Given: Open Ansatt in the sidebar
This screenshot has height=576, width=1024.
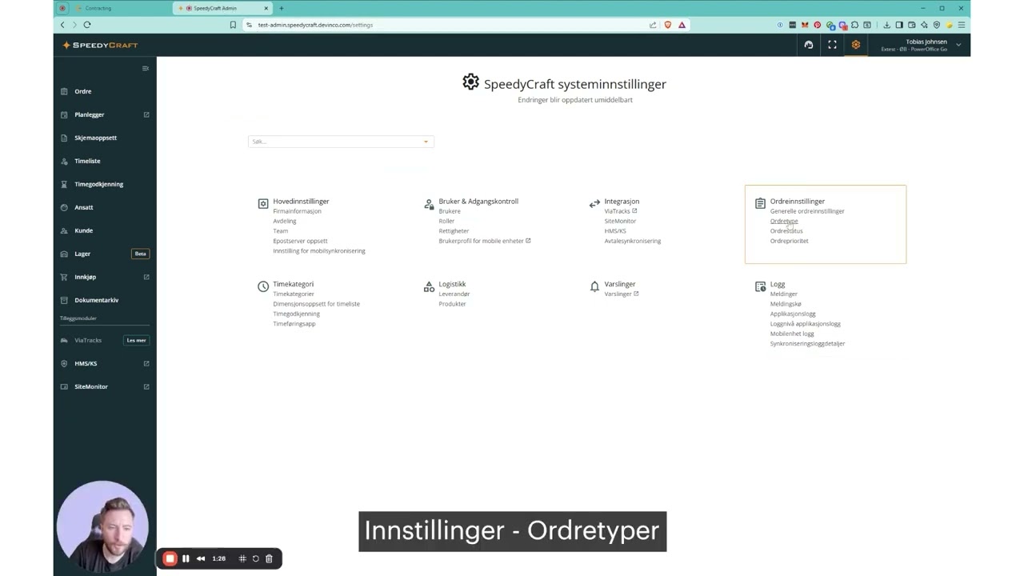Looking at the screenshot, I should click(x=84, y=207).
